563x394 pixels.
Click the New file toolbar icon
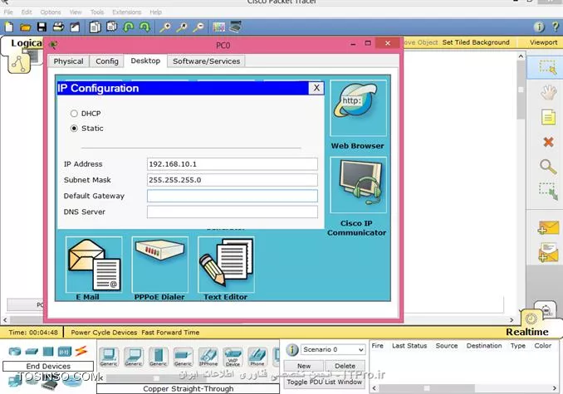click(8, 27)
